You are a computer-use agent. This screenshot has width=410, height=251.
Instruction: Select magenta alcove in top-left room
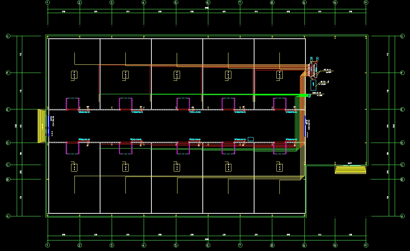pos(73,104)
